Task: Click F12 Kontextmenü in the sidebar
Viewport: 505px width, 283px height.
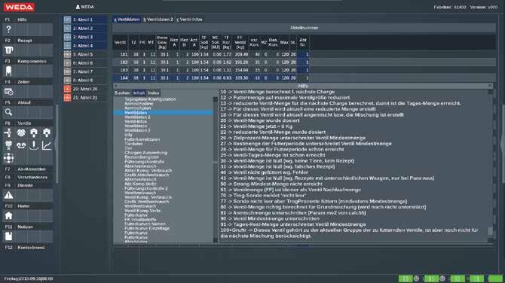Action: tap(29, 248)
